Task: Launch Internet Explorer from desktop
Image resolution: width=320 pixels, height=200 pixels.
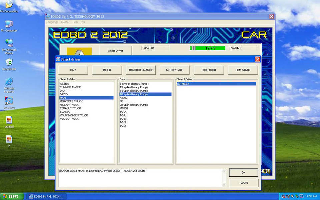Action: (9, 82)
